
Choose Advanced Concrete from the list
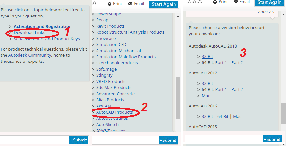coord(115,94)
